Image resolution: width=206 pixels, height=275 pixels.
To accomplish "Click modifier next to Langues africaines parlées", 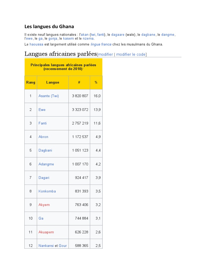I will click(105, 54).
